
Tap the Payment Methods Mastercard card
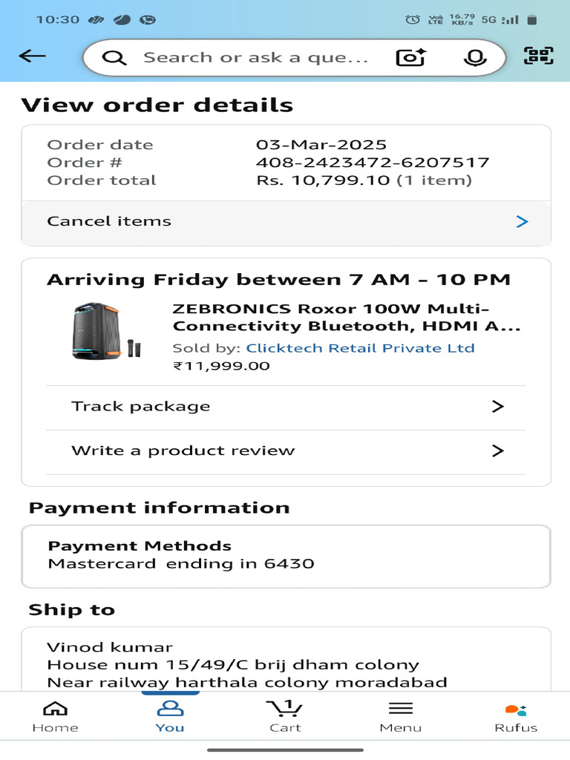tap(286, 555)
